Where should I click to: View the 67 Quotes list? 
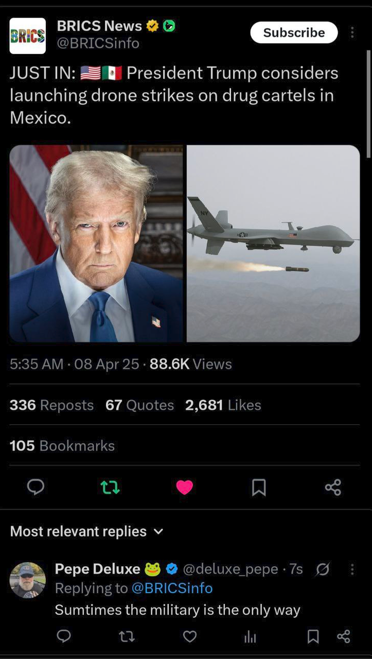139,405
